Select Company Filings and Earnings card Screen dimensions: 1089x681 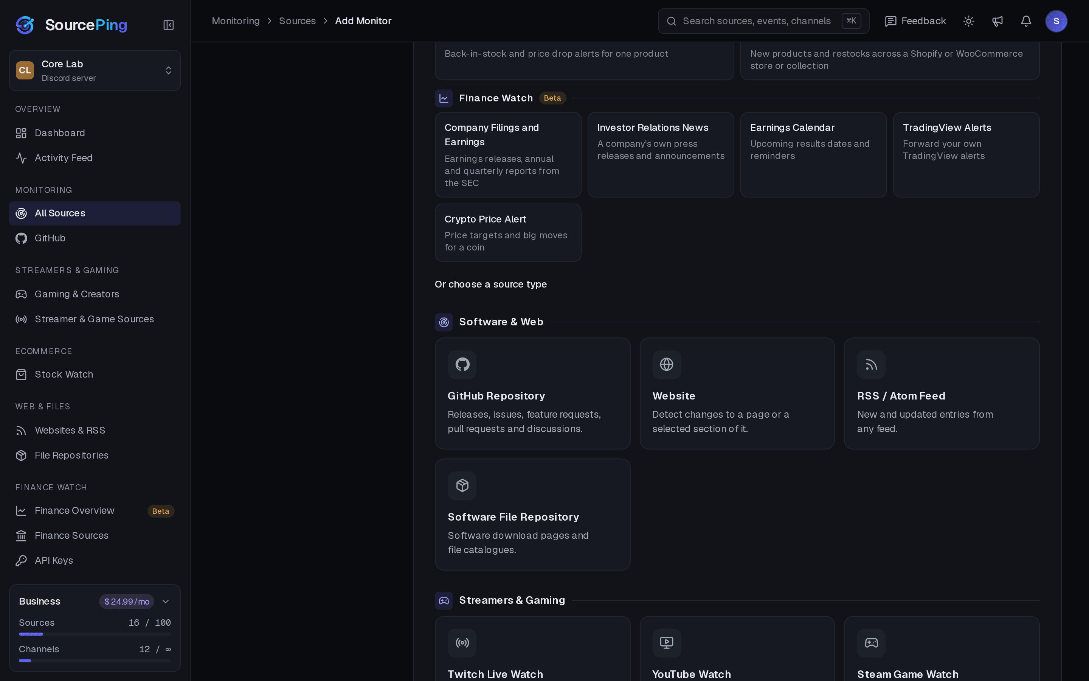tap(508, 155)
